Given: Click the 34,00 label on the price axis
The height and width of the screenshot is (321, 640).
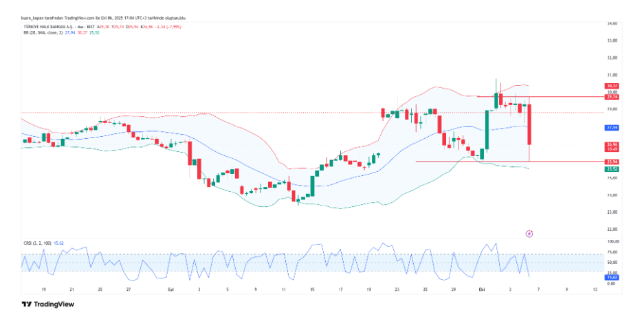Looking at the screenshot, I should [x=610, y=23].
